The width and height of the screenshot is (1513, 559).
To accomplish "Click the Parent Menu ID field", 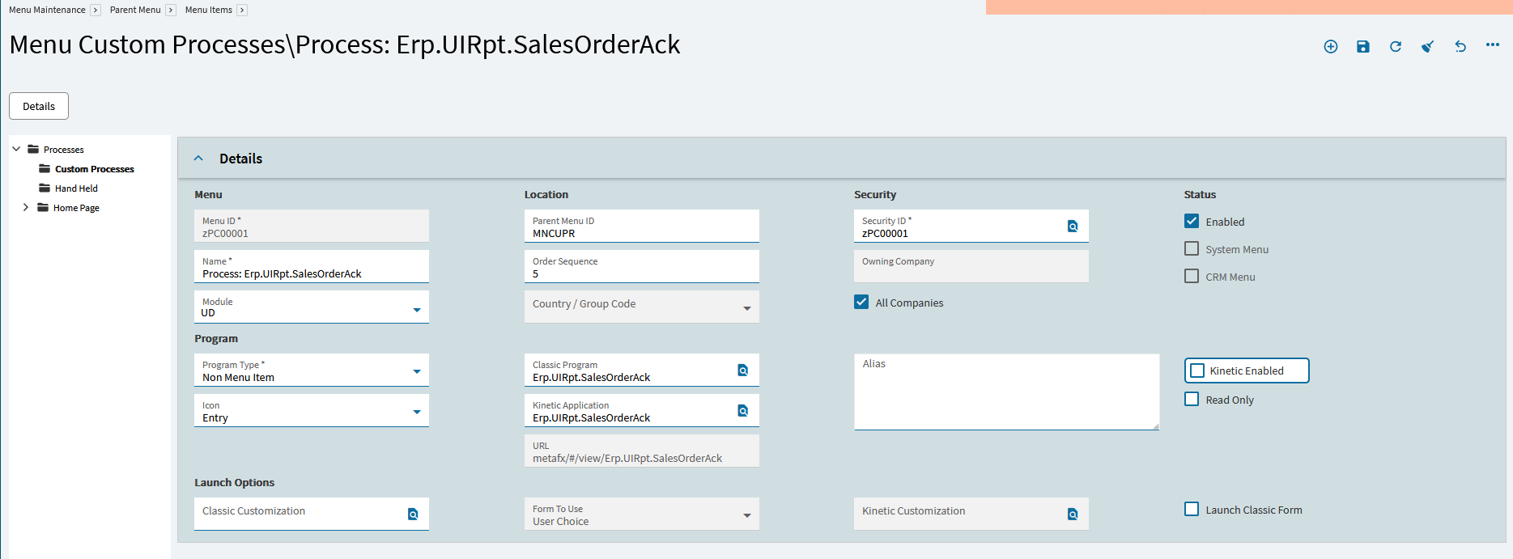I will 642,227.
